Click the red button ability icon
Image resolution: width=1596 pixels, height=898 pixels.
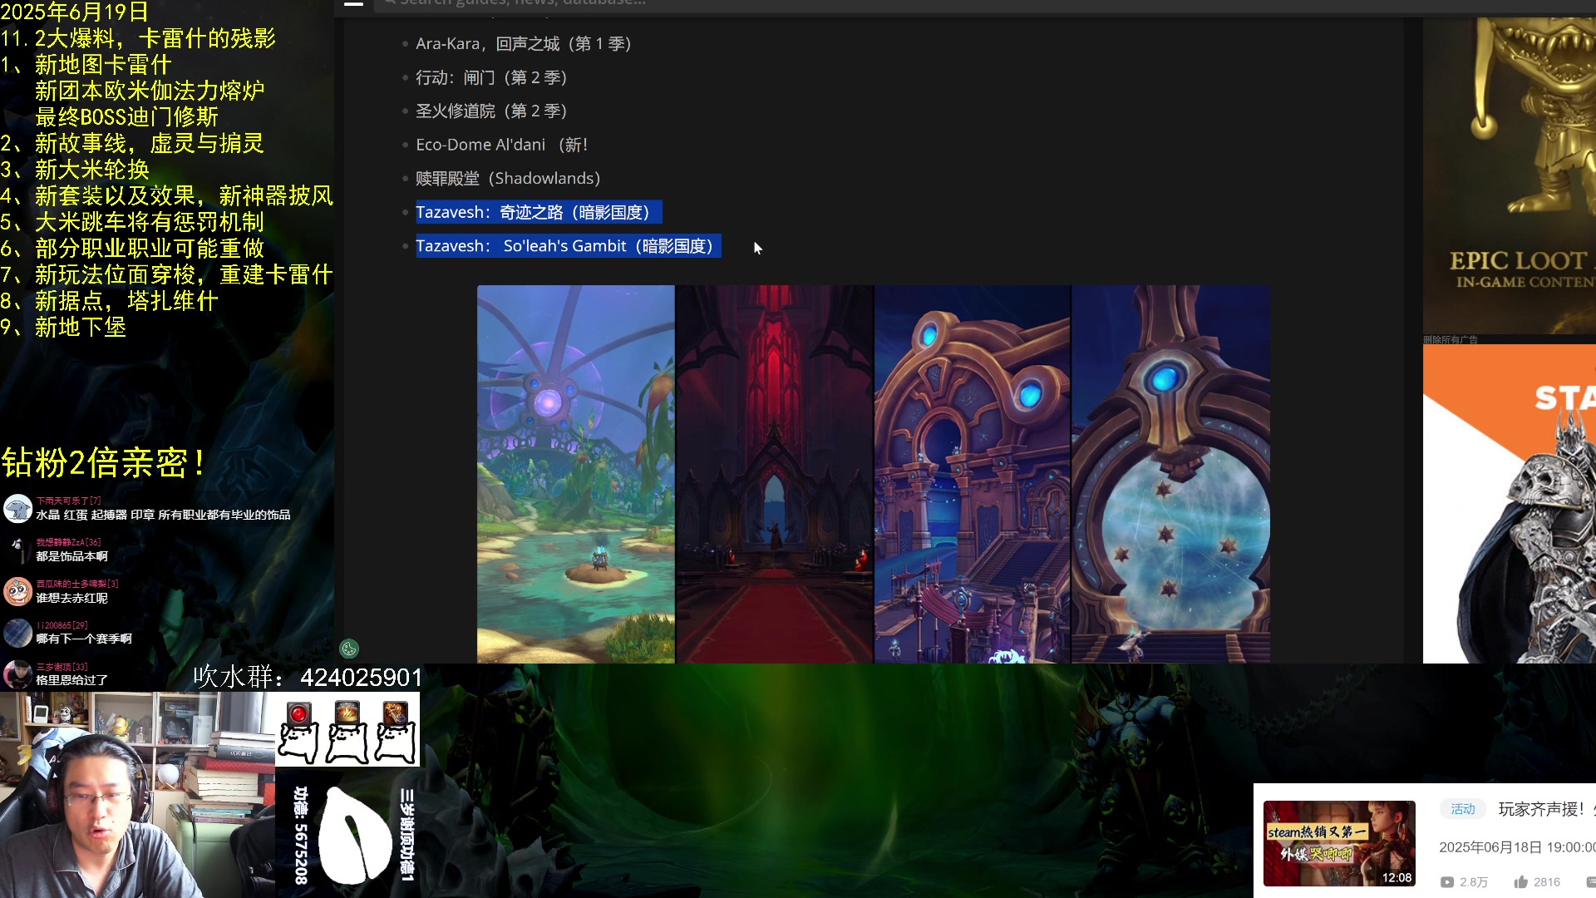[298, 714]
